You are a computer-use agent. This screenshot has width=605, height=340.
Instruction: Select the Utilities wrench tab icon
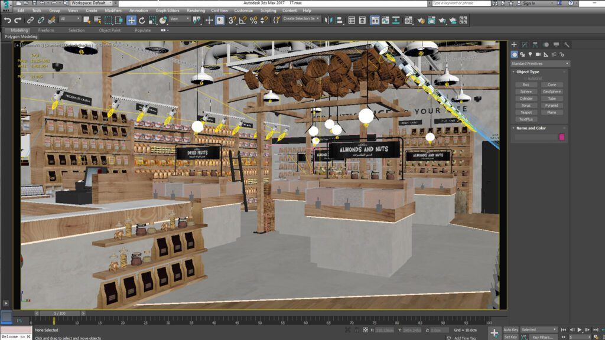click(566, 45)
